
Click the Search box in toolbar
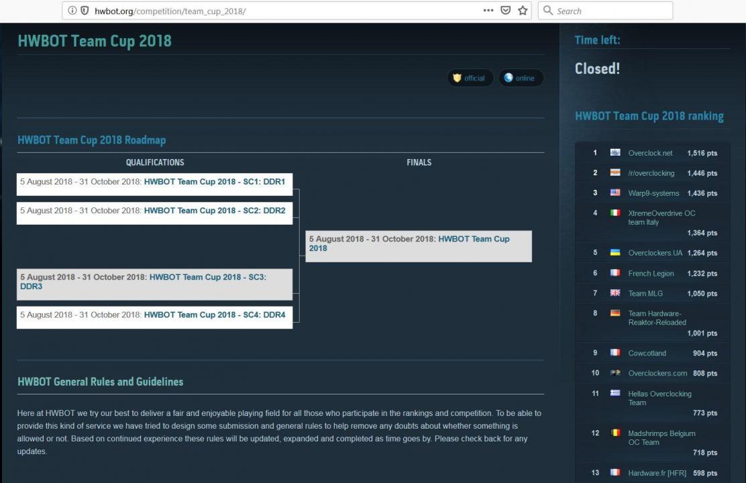(605, 11)
